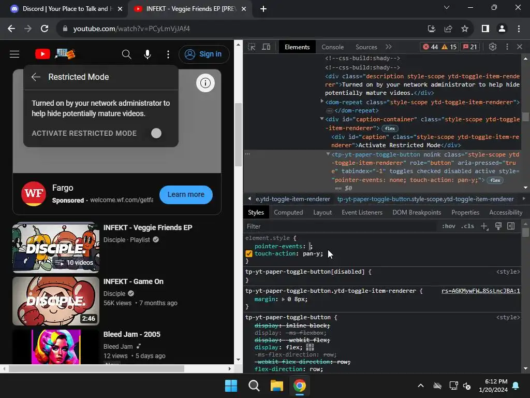The image size is (530, 398).
Task: Expand dom-repeat element node
Action: point(322,101)
